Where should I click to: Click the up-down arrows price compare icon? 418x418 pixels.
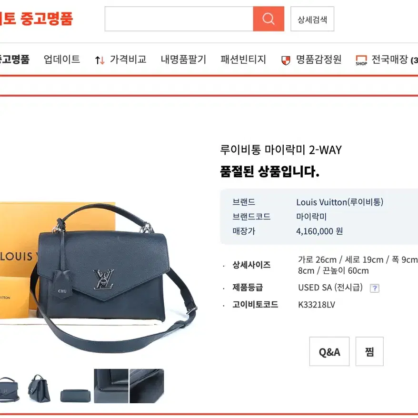pyautogui.click(x=100, y=60)
